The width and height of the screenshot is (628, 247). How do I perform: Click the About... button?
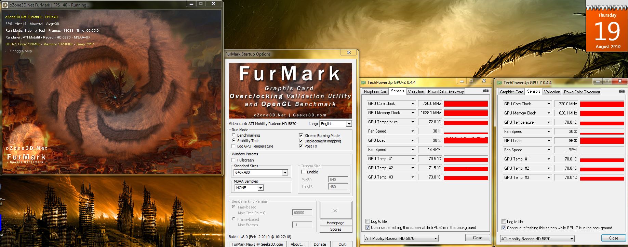(297, 244)
